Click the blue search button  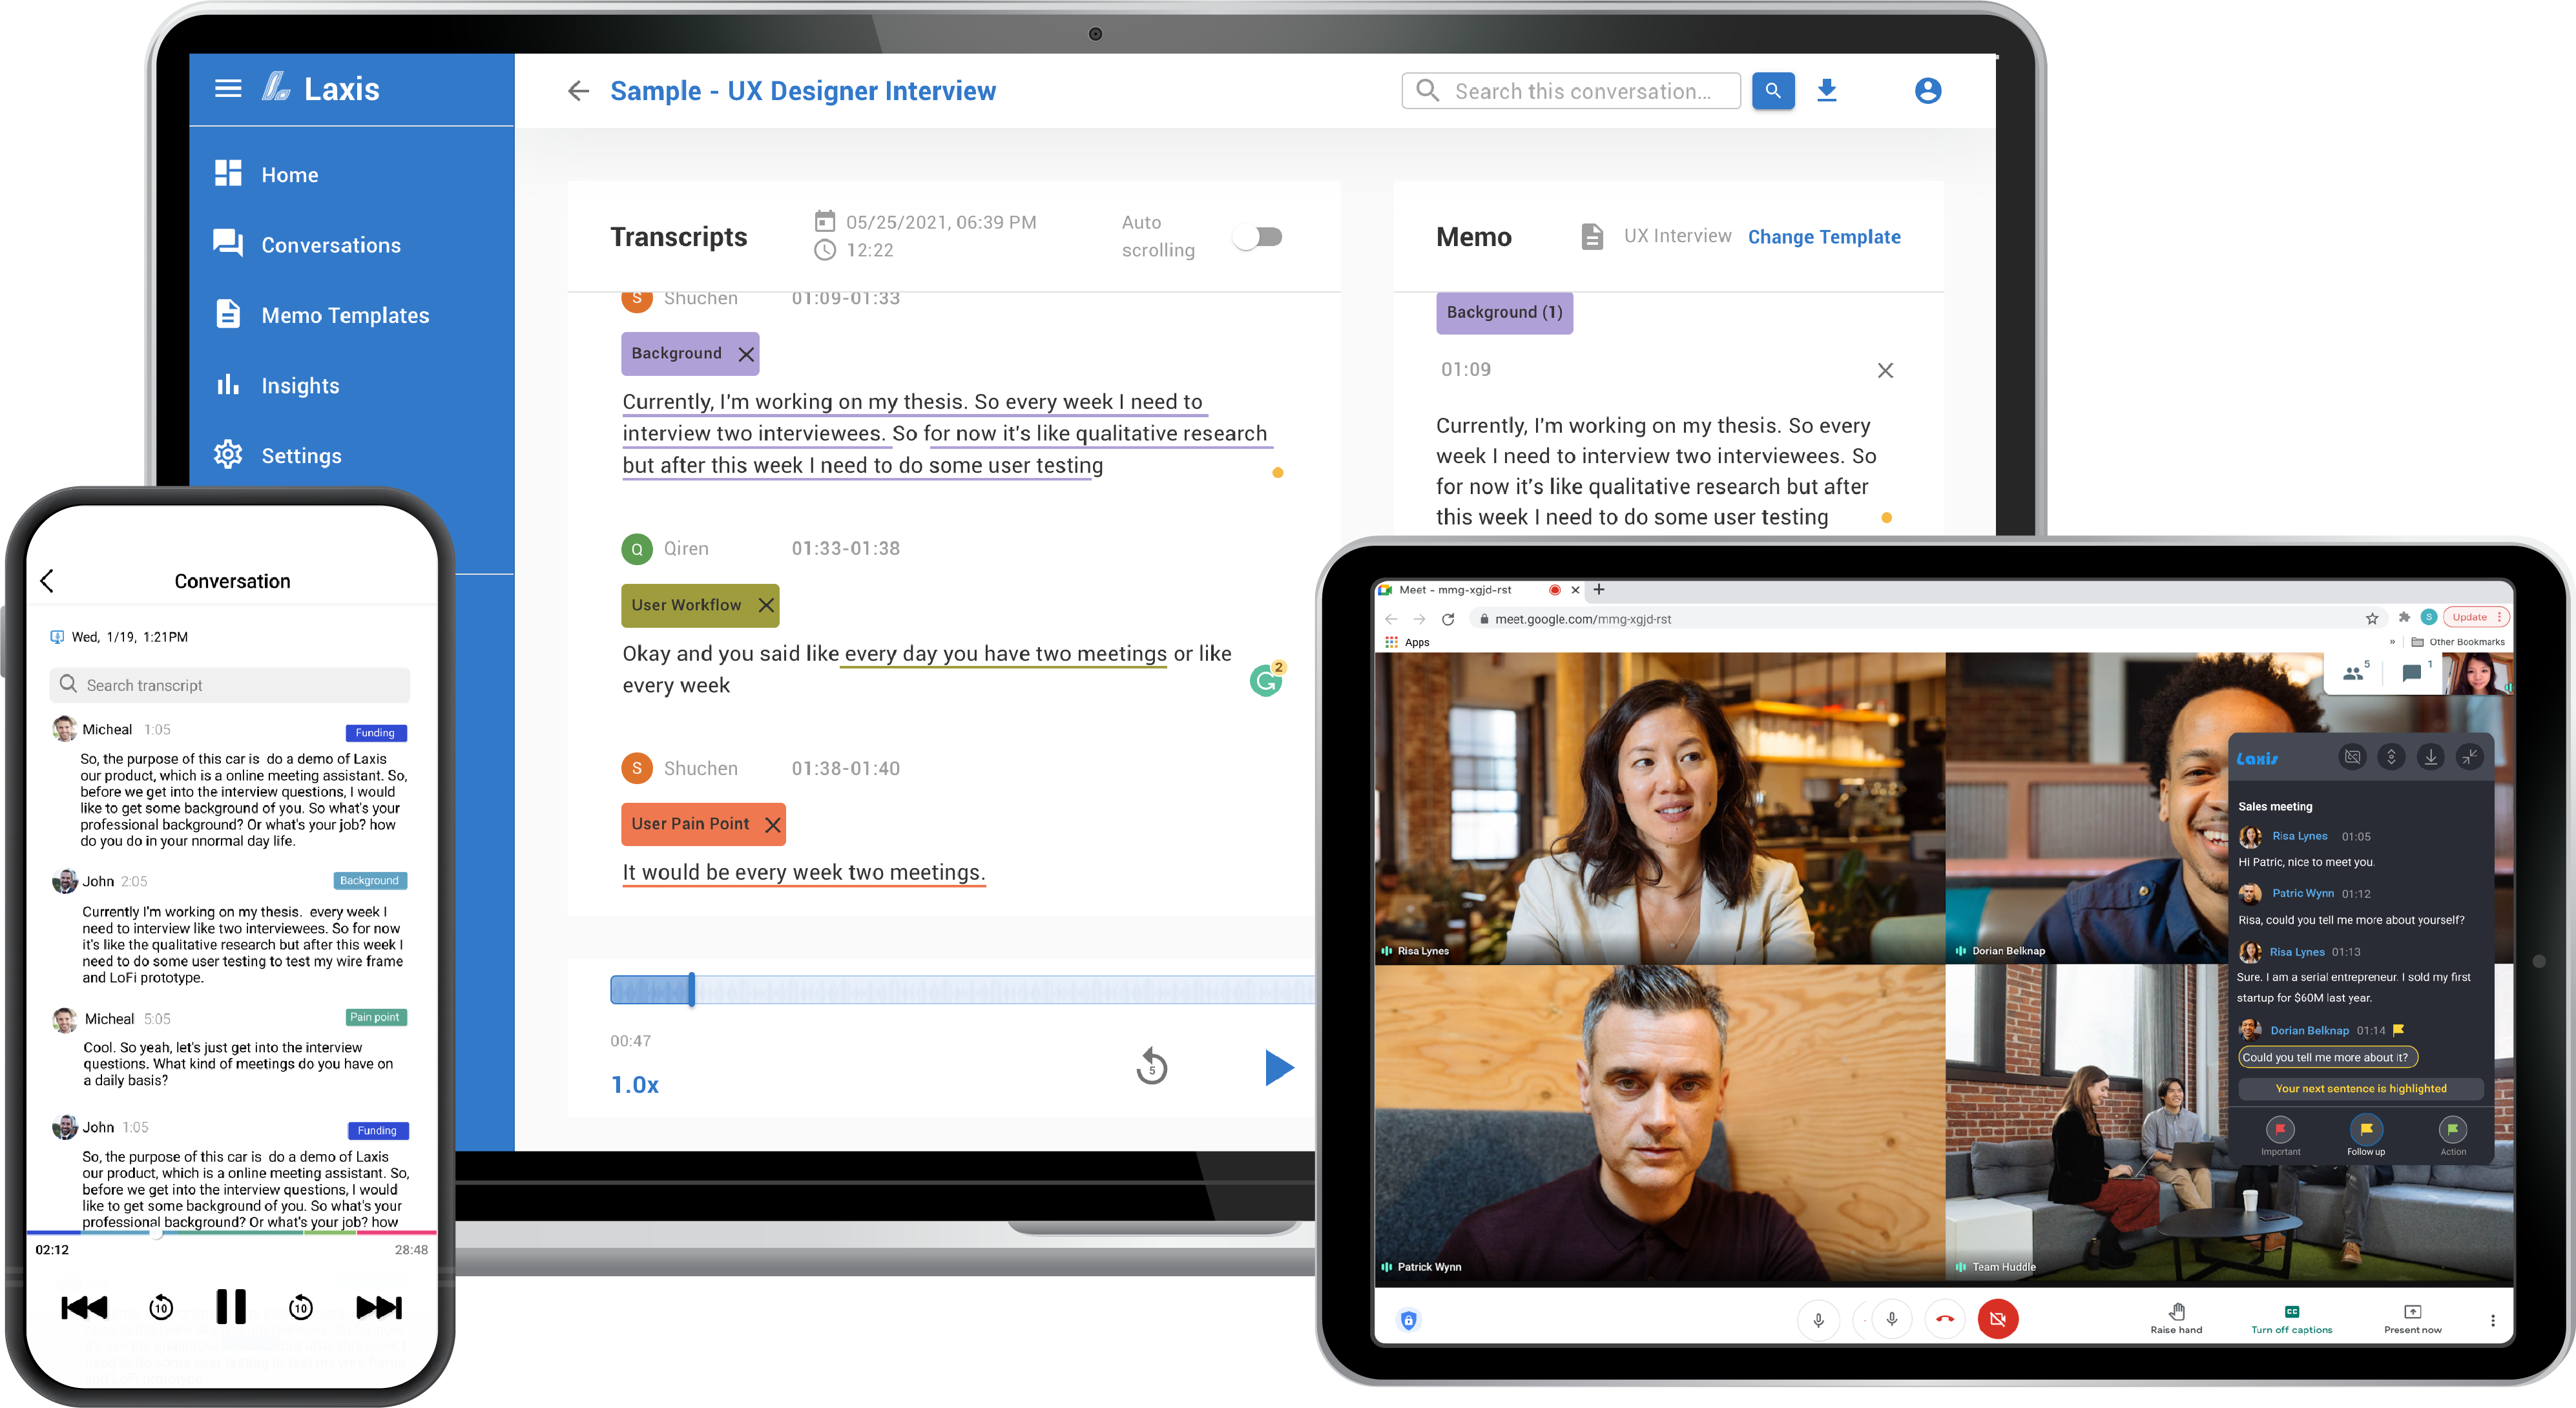1772,91
